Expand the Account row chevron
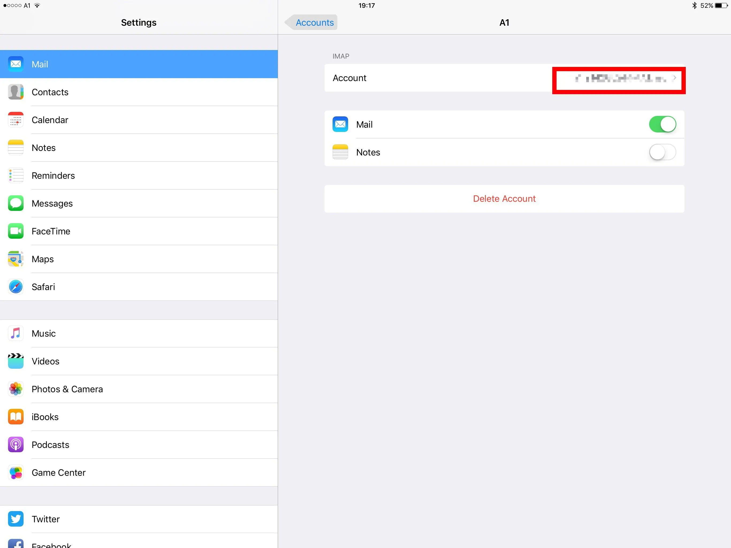731x548 pixels. 674,78
